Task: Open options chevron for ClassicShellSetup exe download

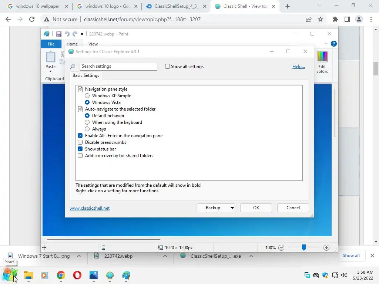Action: tap(251, 256)
